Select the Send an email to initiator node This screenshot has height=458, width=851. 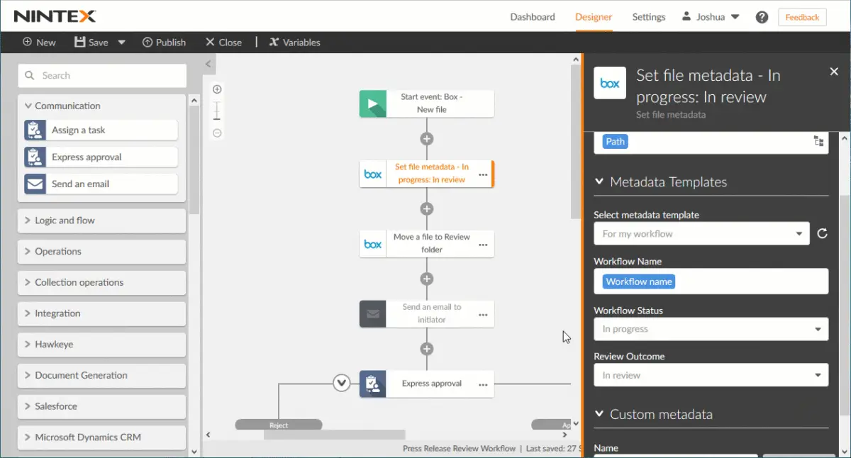click(426, 313)
